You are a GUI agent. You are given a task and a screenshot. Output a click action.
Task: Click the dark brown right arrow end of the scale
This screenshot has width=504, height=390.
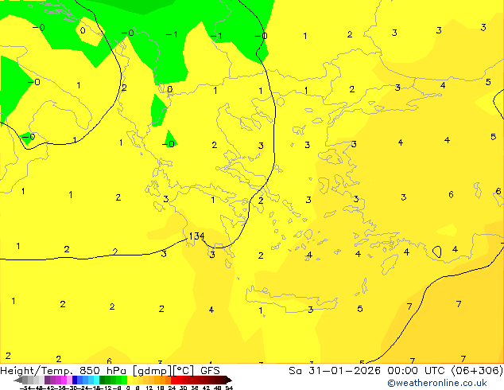(229, 380)
